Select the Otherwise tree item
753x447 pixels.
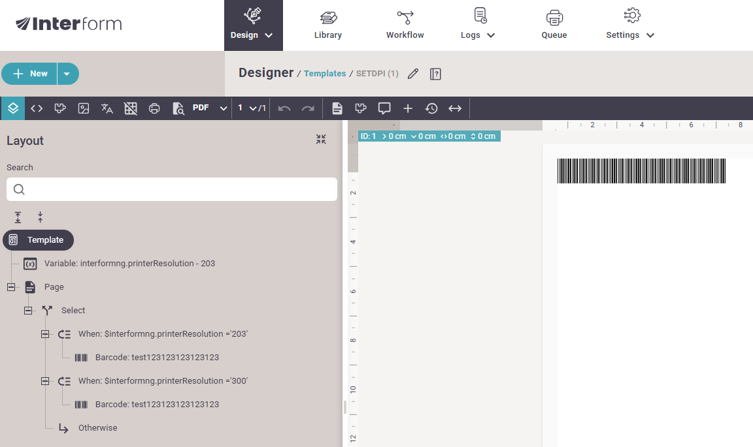(97, 428)
